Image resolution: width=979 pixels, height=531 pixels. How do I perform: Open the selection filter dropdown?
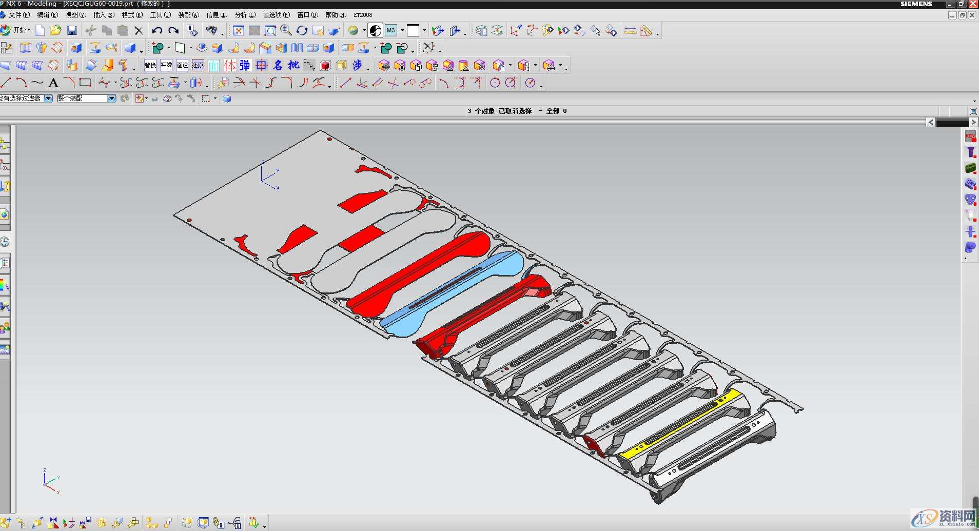48,99
